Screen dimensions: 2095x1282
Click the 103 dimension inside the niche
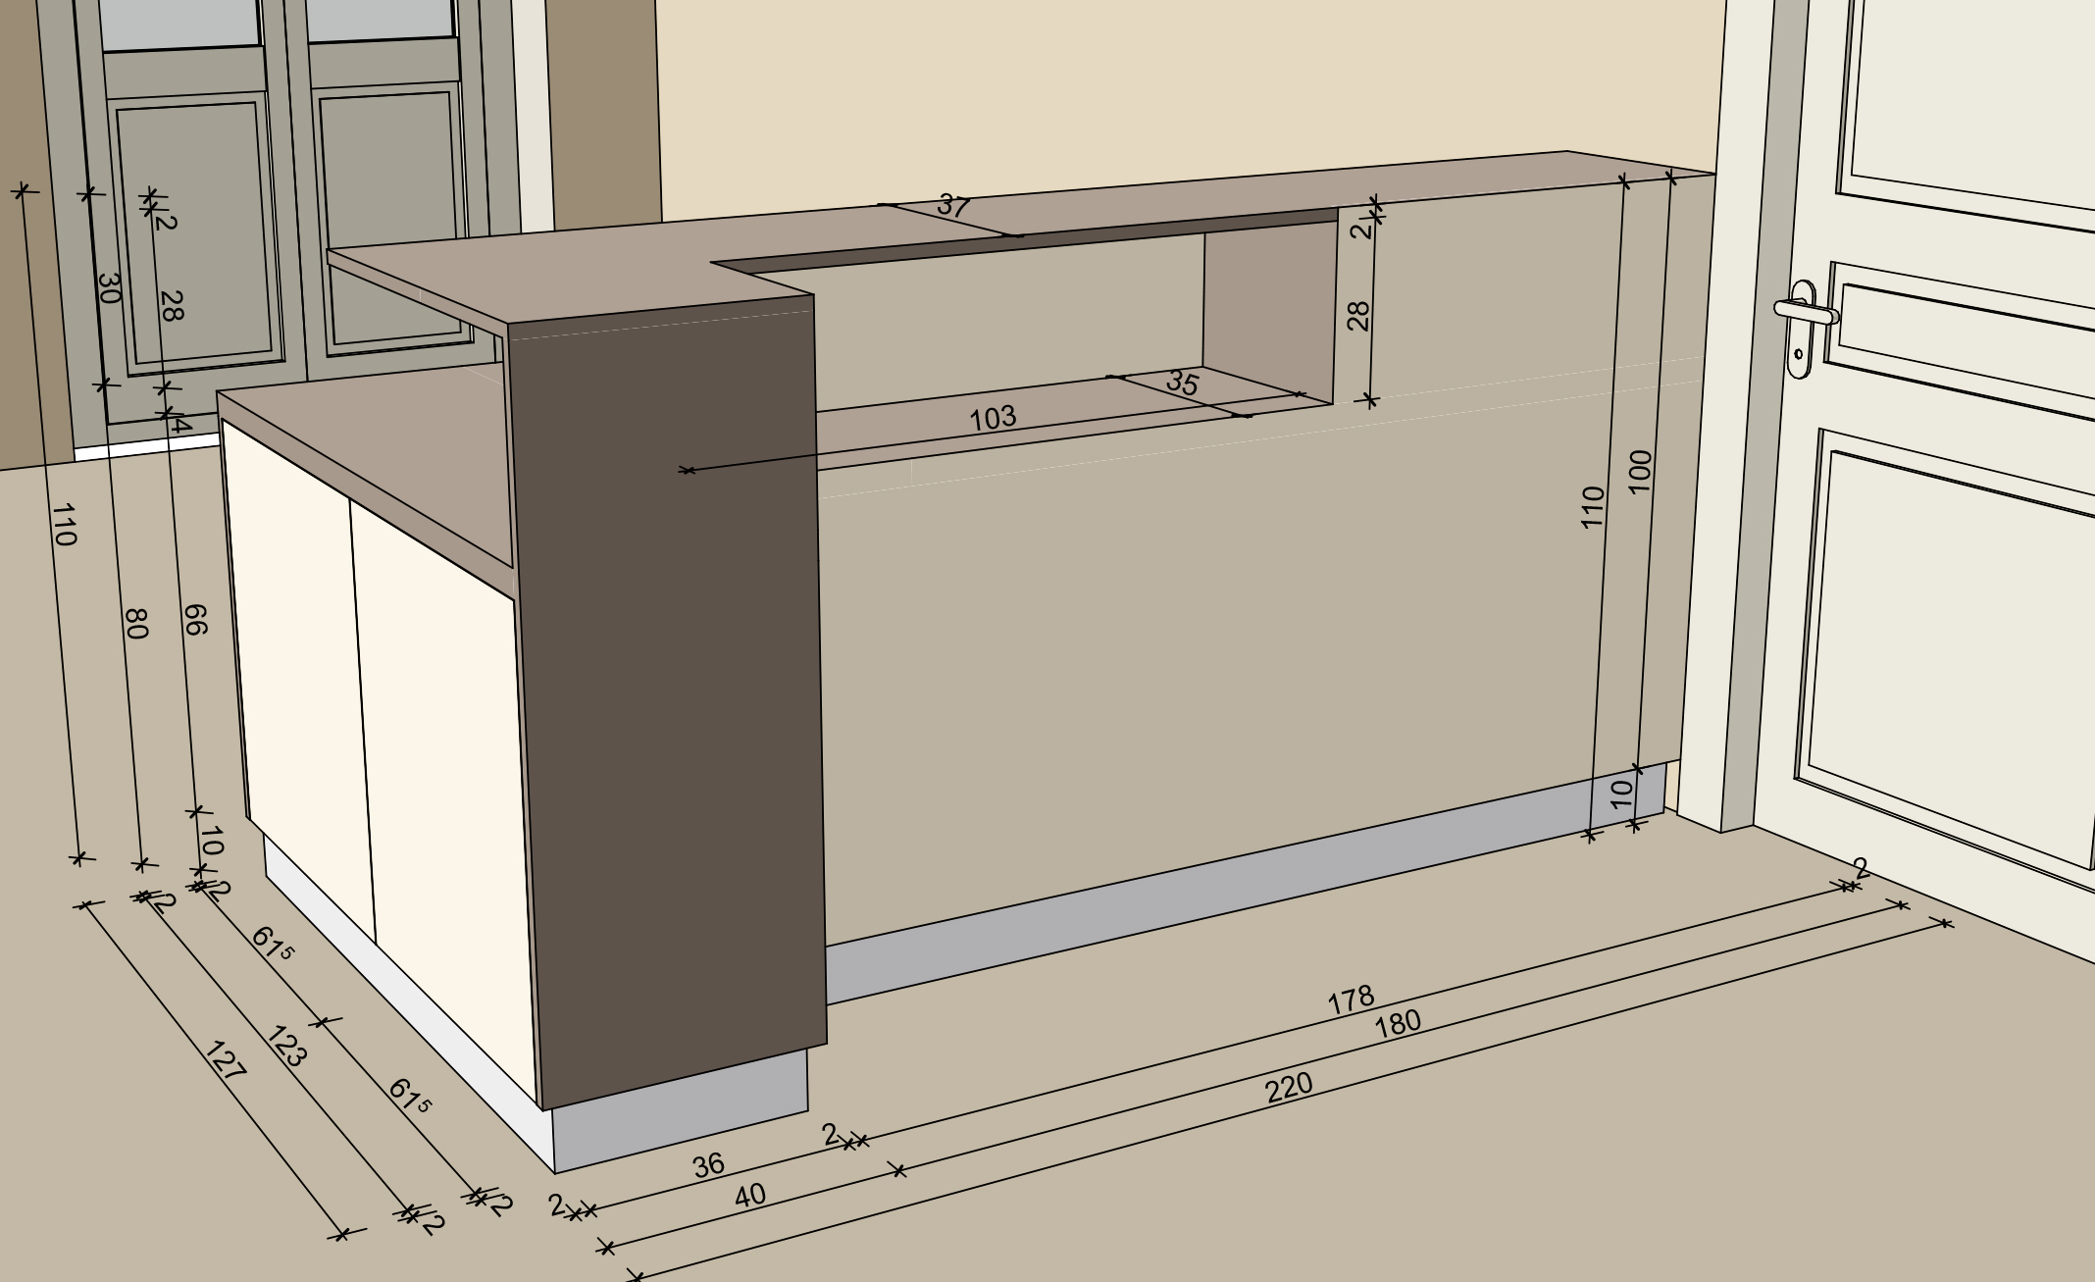point(993,419)
